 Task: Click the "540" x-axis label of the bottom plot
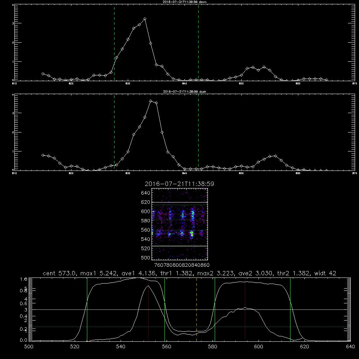[x=121, y=347]
